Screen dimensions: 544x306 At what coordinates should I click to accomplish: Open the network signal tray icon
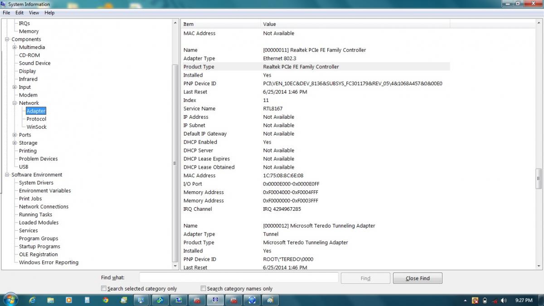494,301
